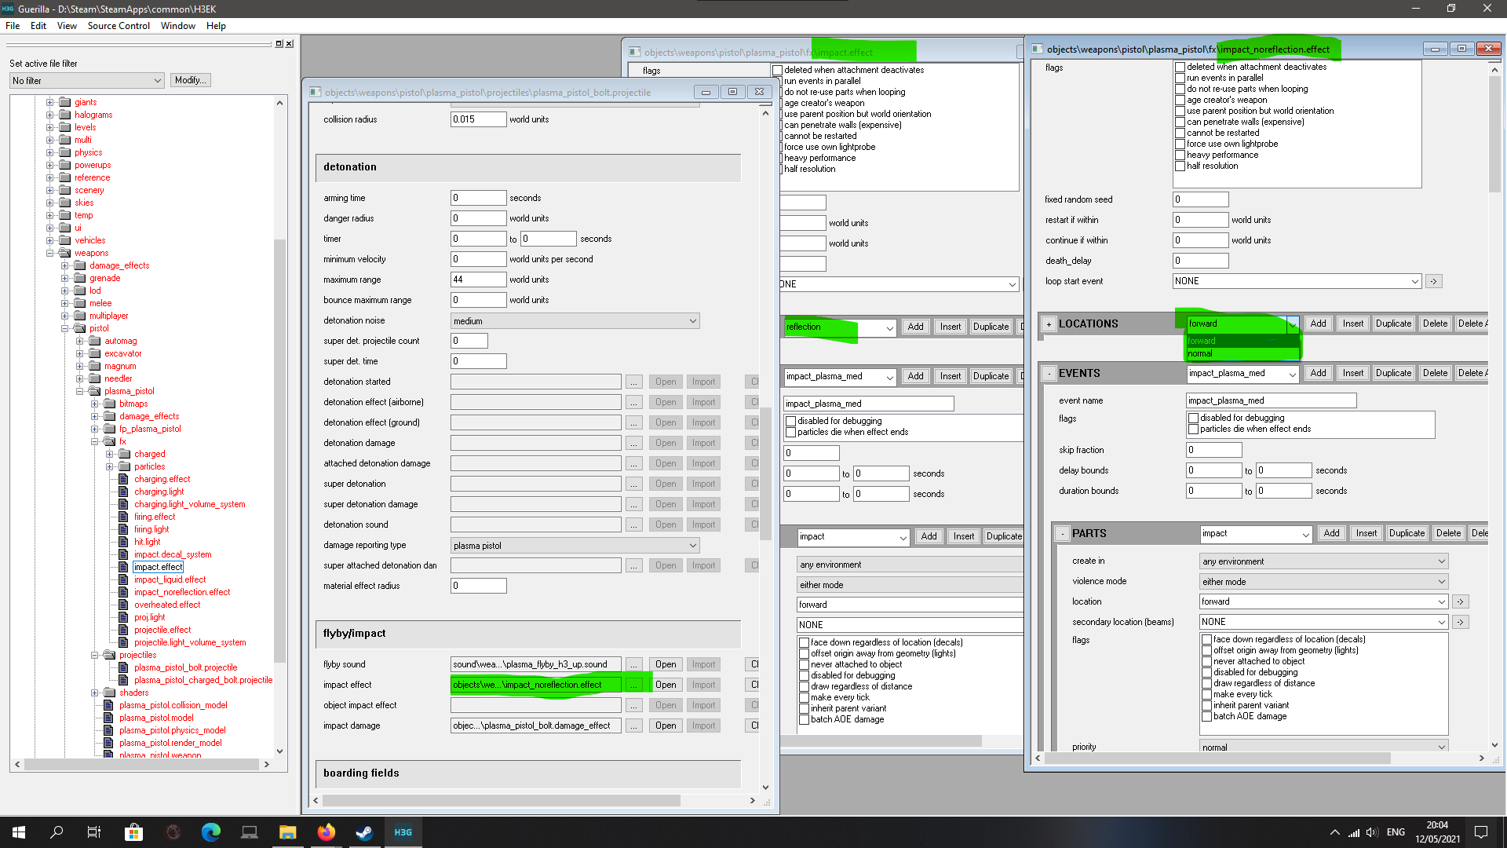Click the Firefox icon in the taskbar
The image size is (1507, 848).
pos(326,832)
